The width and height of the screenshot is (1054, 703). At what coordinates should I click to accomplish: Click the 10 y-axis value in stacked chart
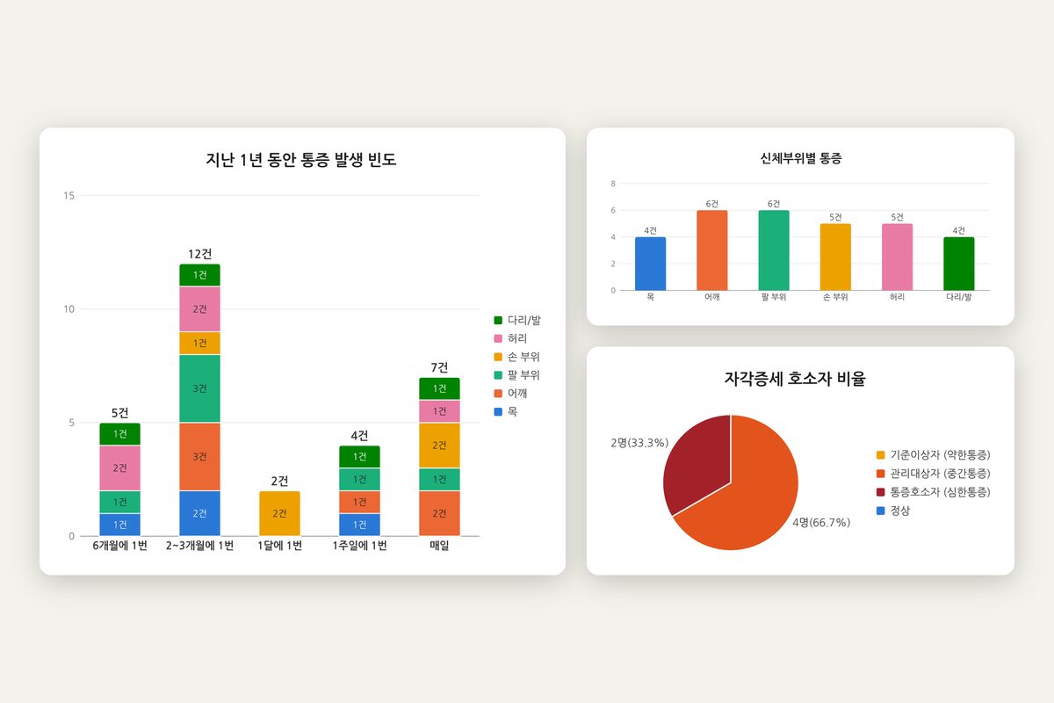click(x=69, y=309)
